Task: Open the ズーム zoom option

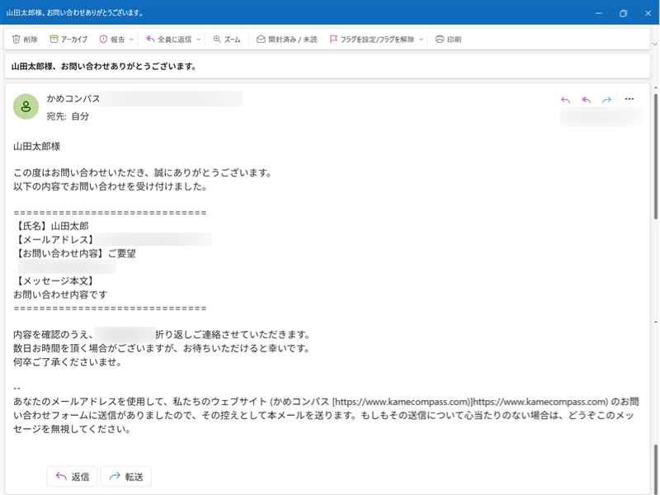Action: (x=227, y=39)
